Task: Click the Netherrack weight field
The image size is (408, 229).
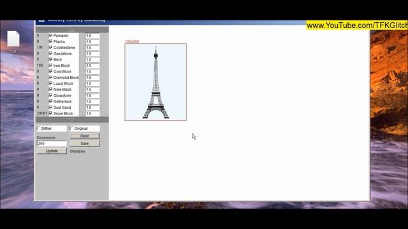Action: pyautogui.click(x=92, y=102)
